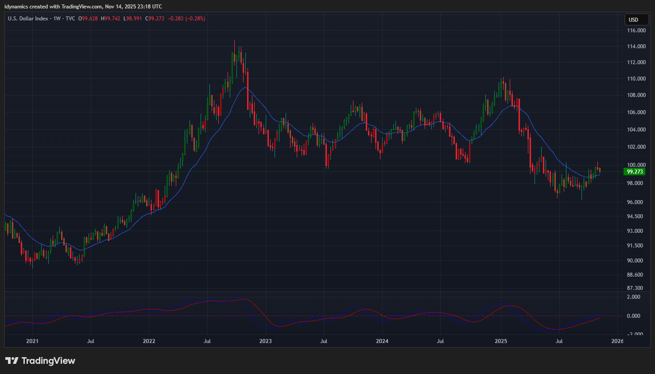Click the O99.628 open value in legend
The image size is (655, 374).
(x=88, y=19)
